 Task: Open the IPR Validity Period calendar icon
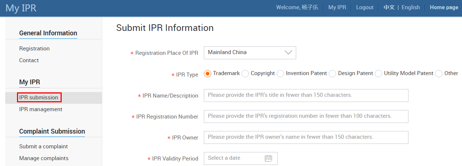coord(268,158)
